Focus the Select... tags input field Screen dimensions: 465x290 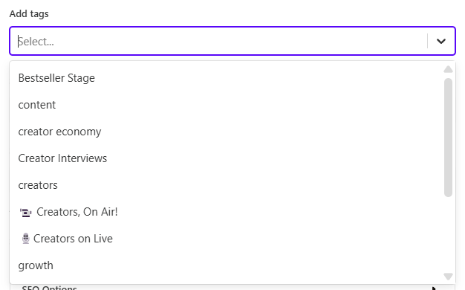pyautogui.click(x=219, y=41)
